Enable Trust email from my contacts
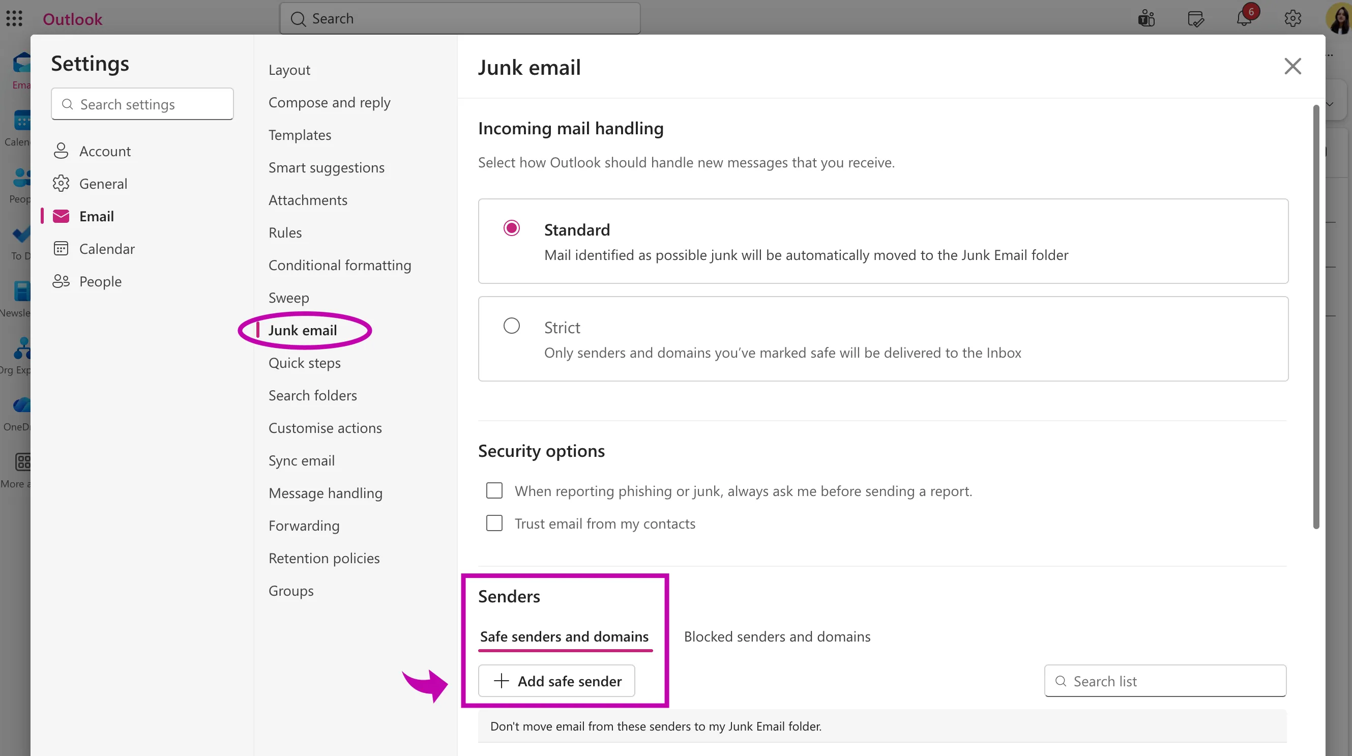The width and height of the screenshot is (1352, 756). 494,524
